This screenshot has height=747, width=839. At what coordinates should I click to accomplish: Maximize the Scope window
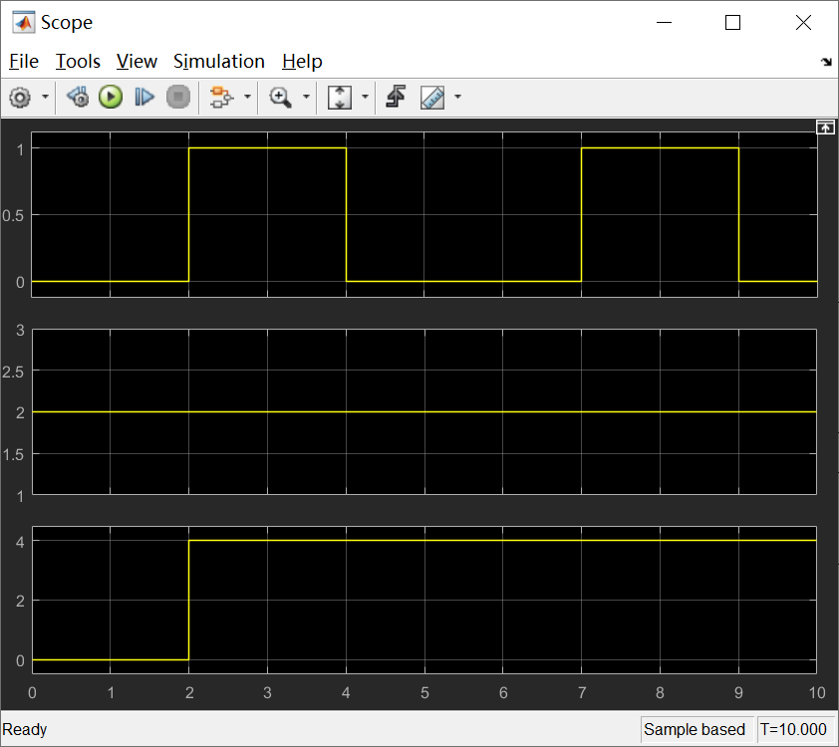[733, 23]
